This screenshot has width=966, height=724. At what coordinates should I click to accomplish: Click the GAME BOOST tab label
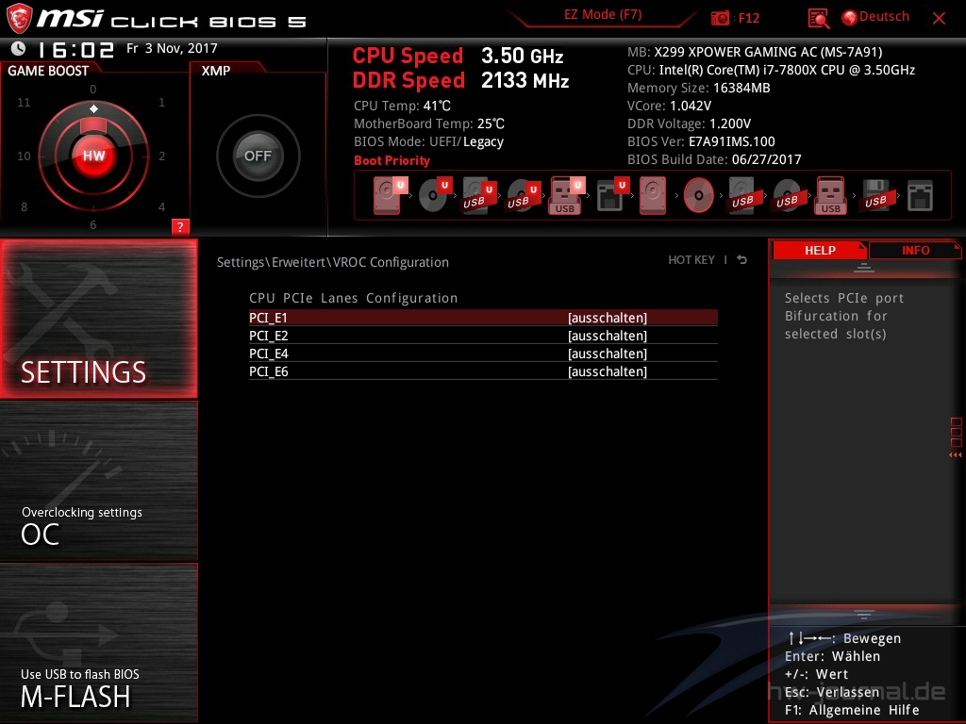[x=48, y=71]
